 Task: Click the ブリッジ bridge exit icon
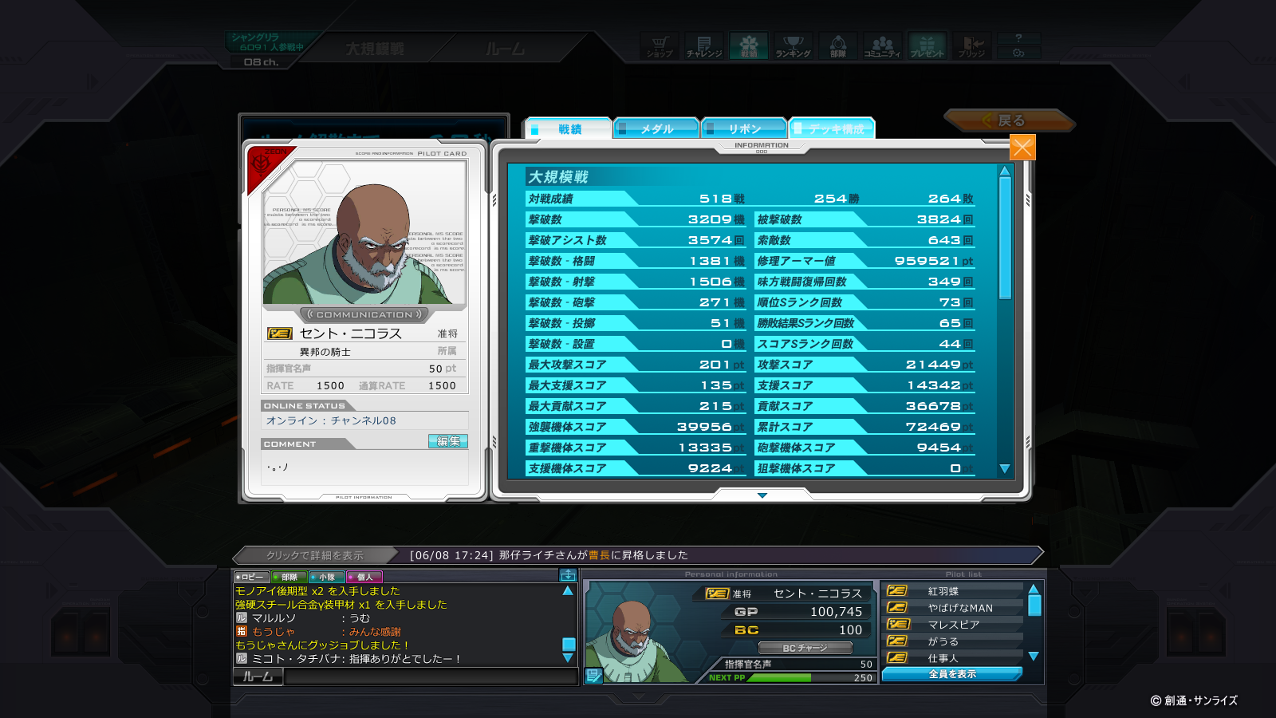pyautogui.click(x=971, y=46)
